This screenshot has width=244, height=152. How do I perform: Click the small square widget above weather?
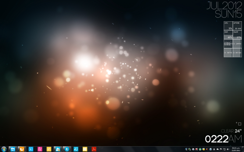click(x=240, y=124)
